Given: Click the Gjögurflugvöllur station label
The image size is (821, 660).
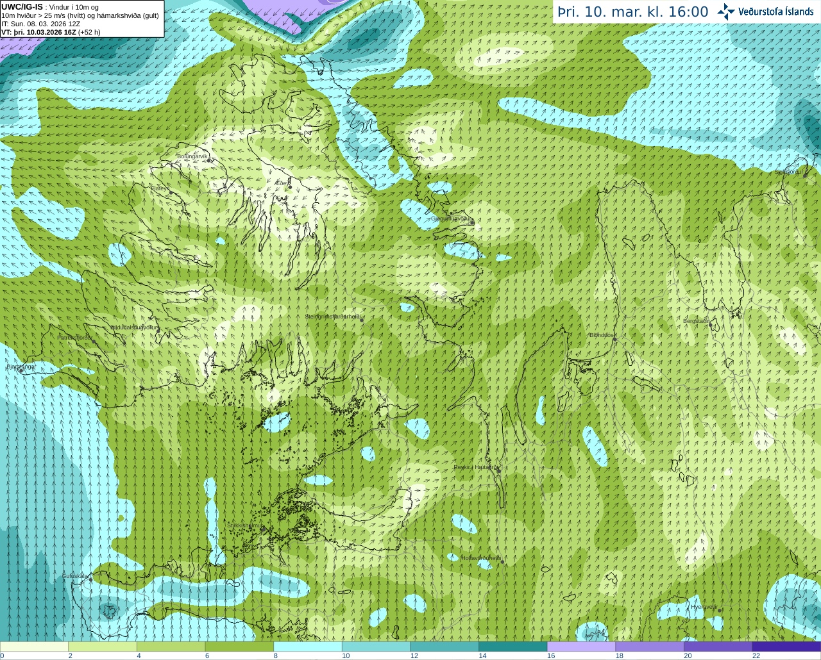Looking at the screenshot, I should 452,219.
